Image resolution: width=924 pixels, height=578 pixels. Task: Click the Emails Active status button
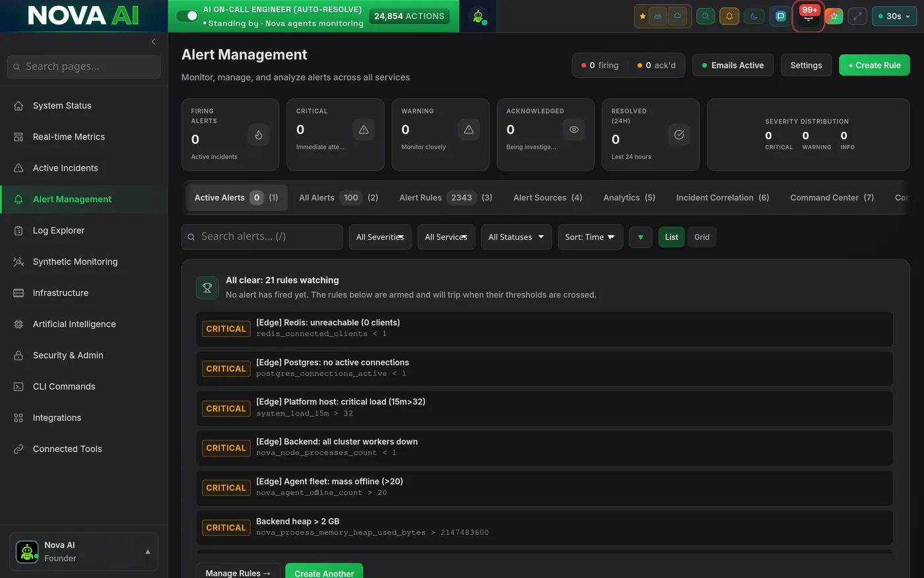(733, 65)
